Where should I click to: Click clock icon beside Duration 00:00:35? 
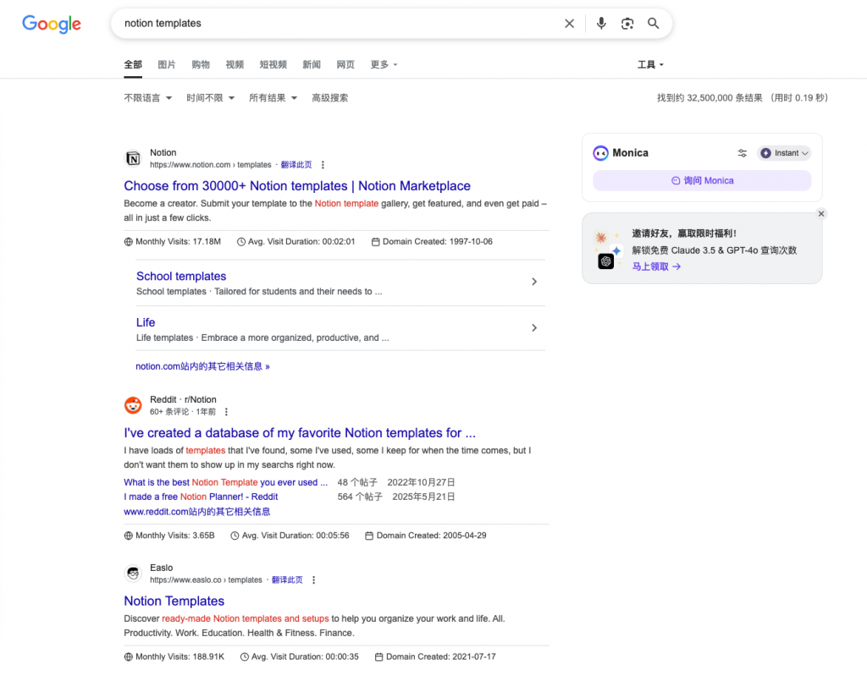coord(245,656)
